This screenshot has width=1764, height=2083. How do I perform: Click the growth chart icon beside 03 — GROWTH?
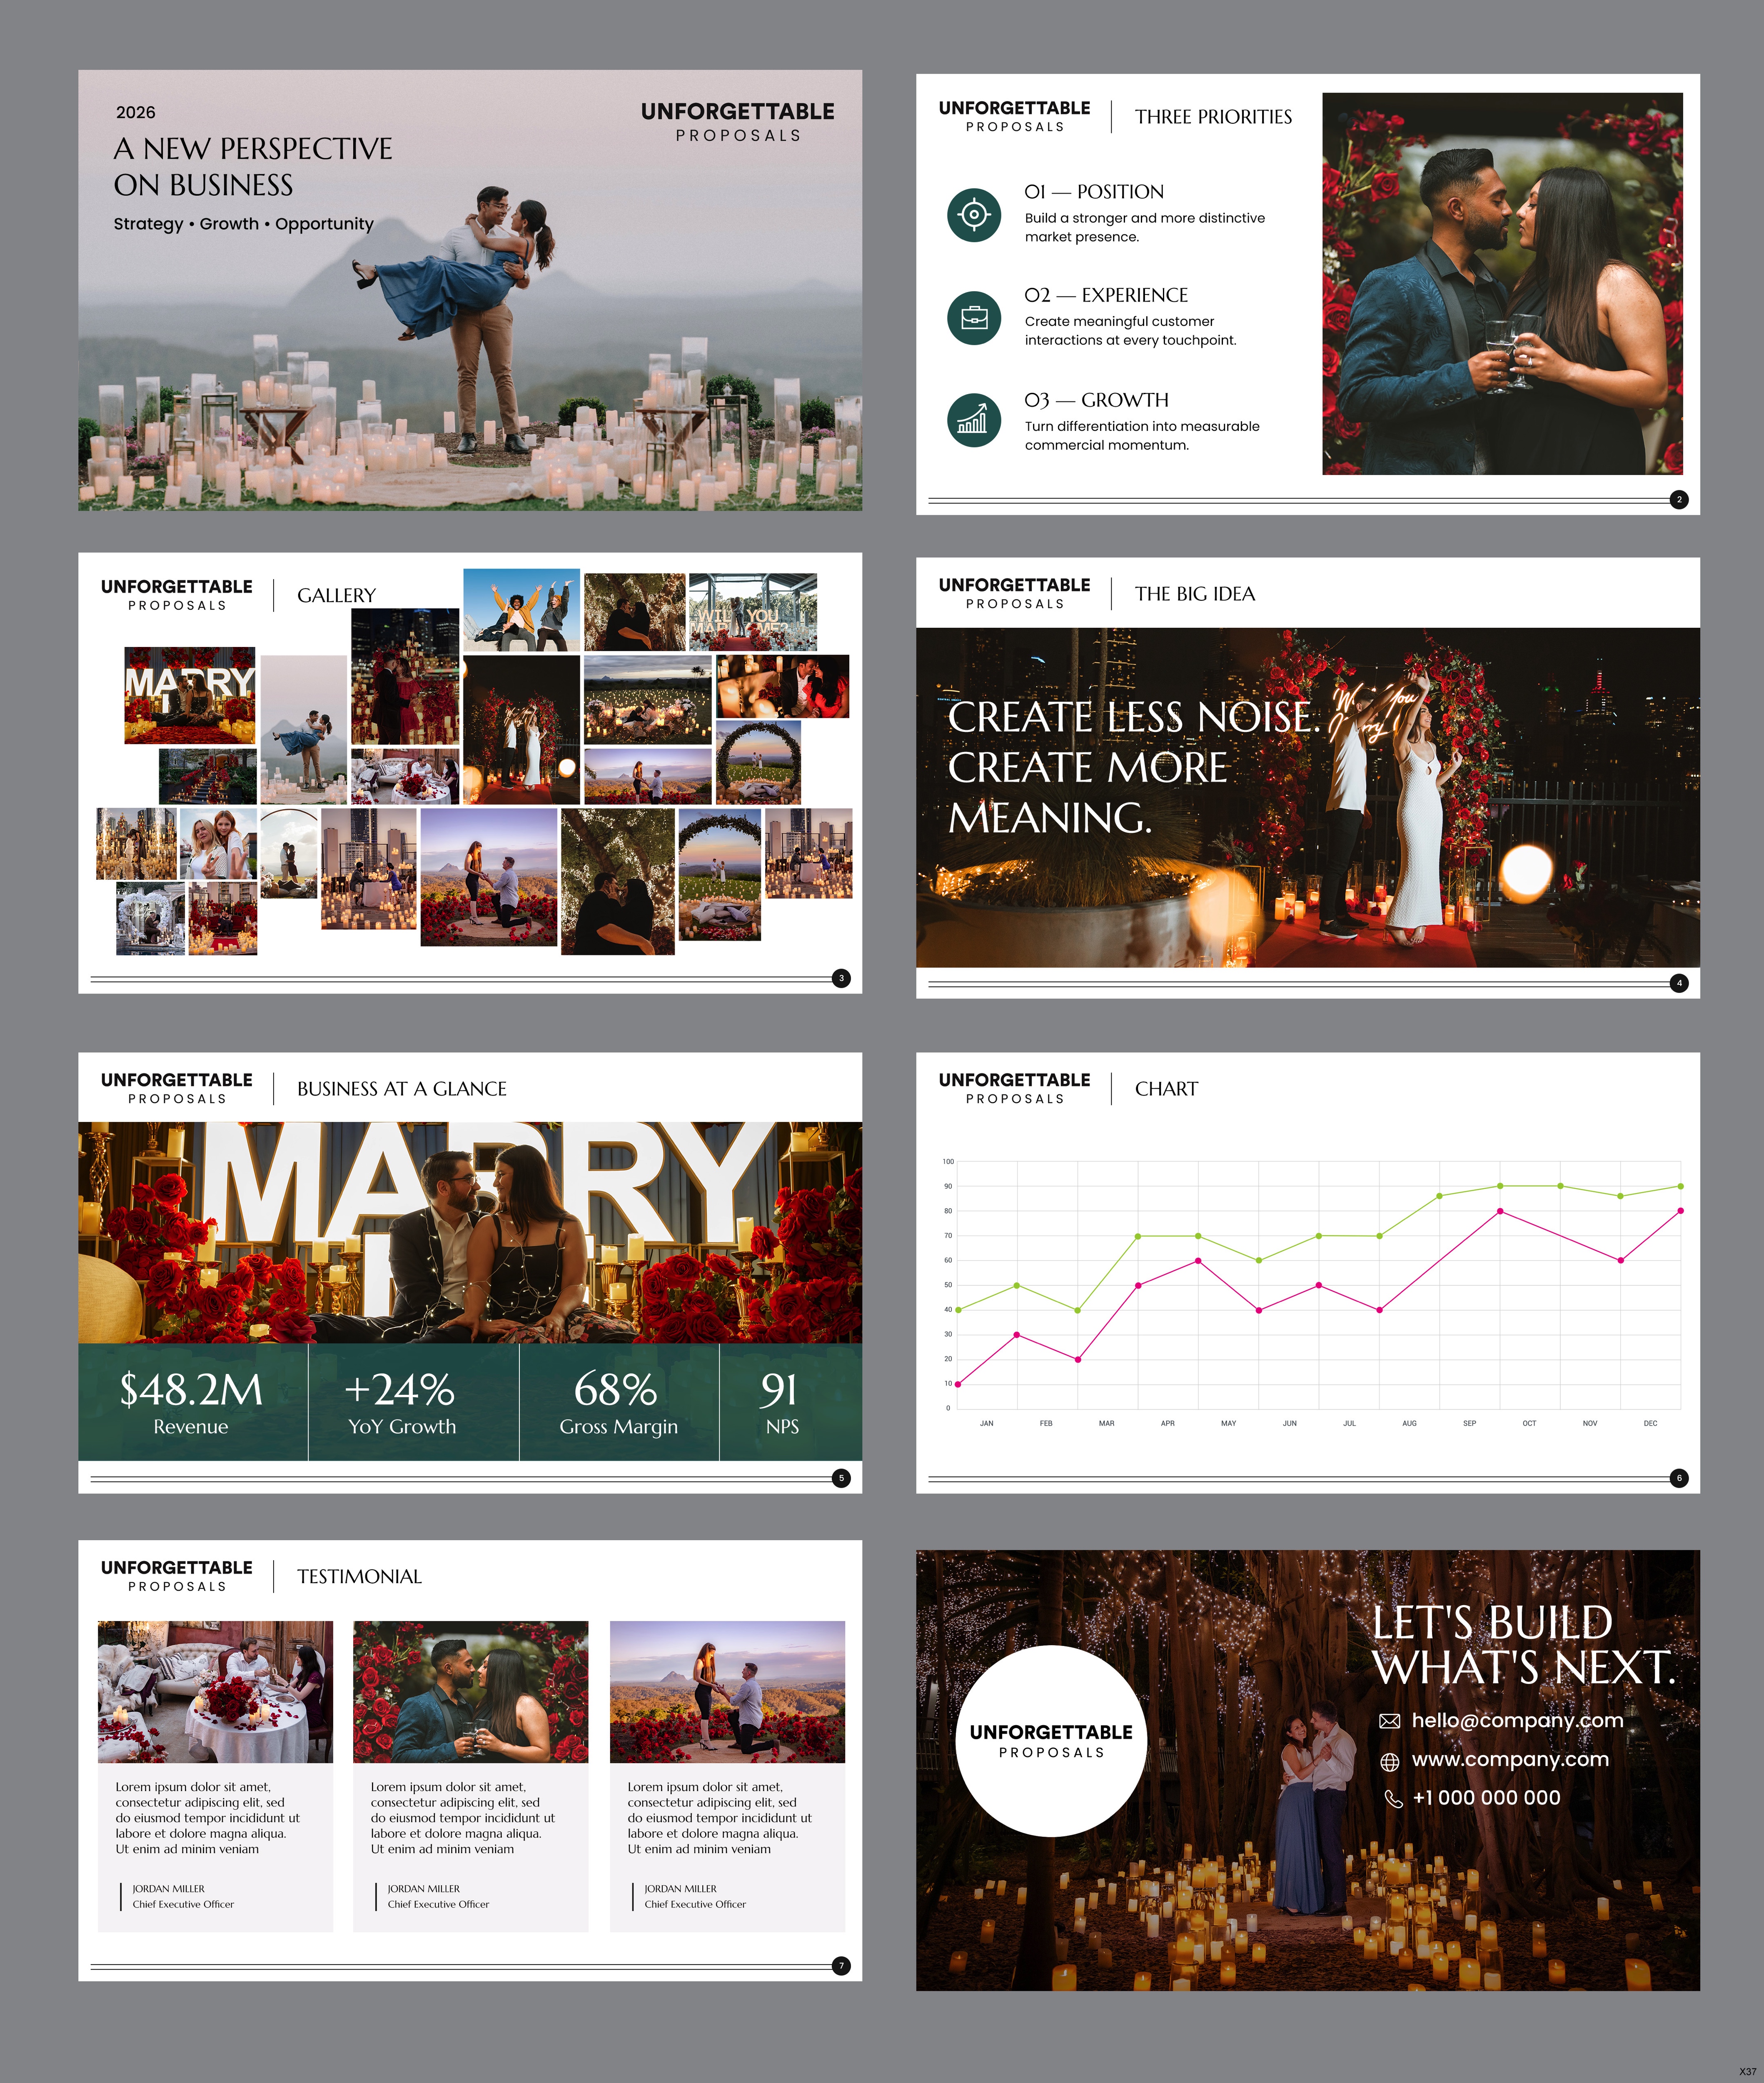(974, 420)
